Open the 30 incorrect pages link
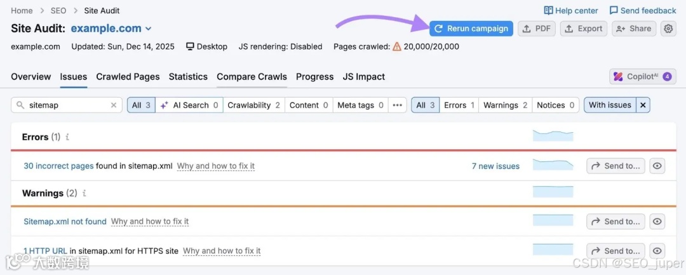Screen dimensions: 686x275 tap(58, 166)
